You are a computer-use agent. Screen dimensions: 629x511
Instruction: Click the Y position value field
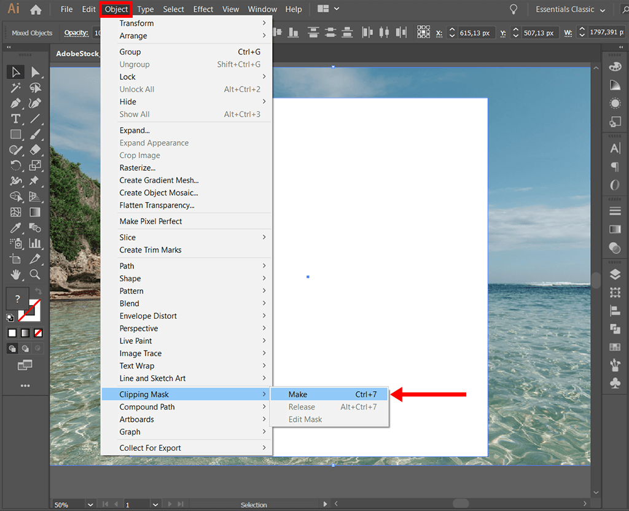540,33
